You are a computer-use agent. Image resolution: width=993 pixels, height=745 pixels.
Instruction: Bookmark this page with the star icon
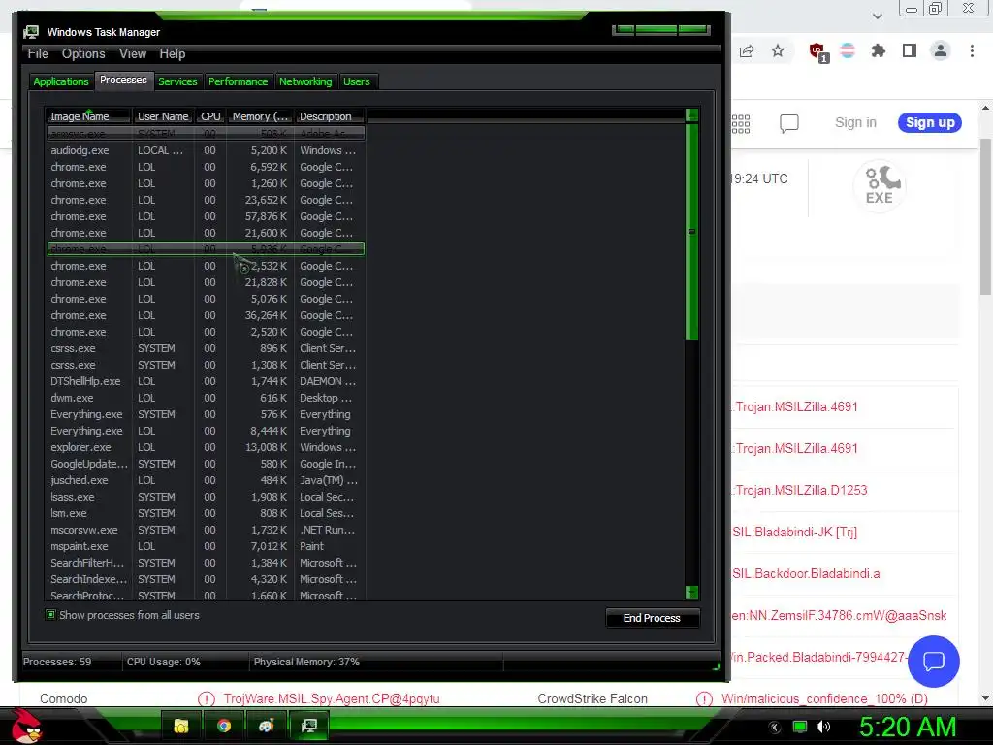pos(778,50)
